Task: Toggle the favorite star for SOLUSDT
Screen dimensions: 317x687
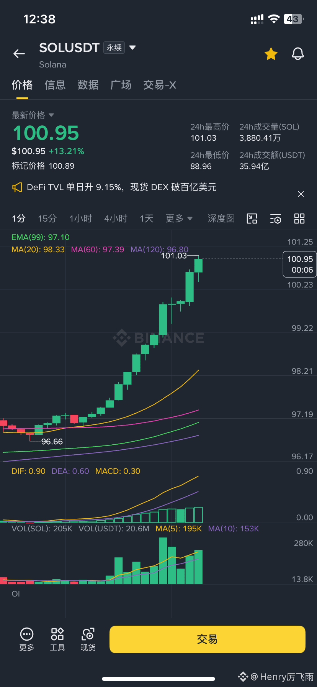Action: click(x=271, y=54)
